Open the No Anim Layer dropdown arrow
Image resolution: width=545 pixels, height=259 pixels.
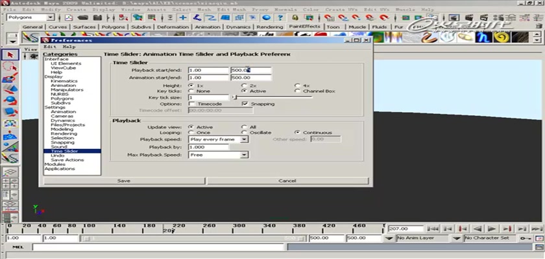(390, 238)
